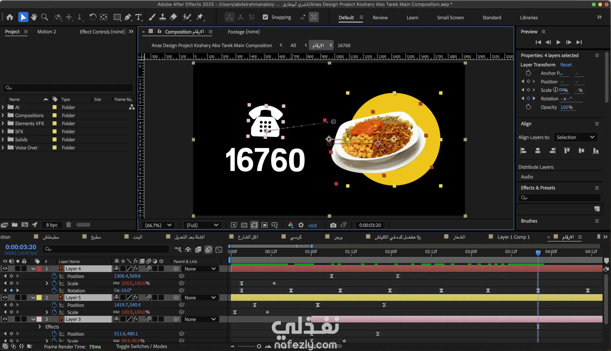Select the Puppet Pin tool
611x351 pixels.
click(x=200, y=17)
